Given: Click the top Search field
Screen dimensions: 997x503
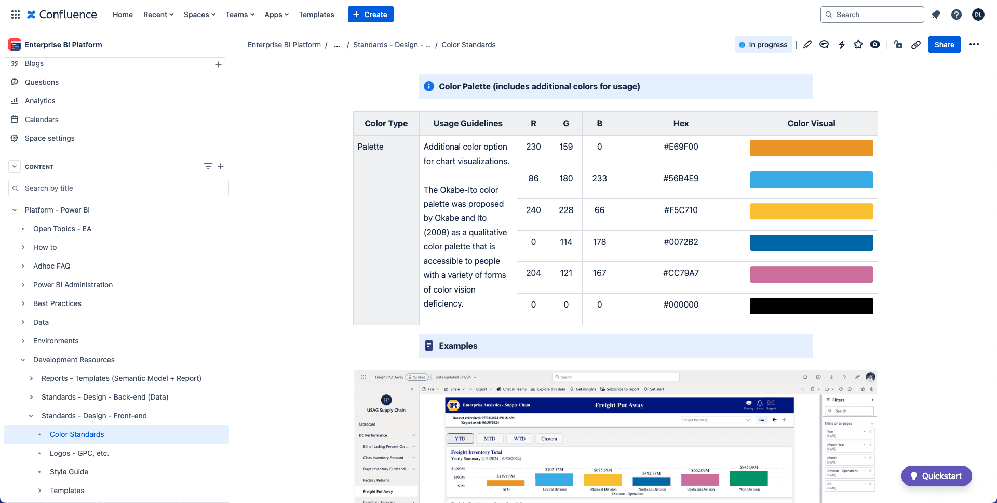Looking at the screenshot, I should click(x=872, y=15).
